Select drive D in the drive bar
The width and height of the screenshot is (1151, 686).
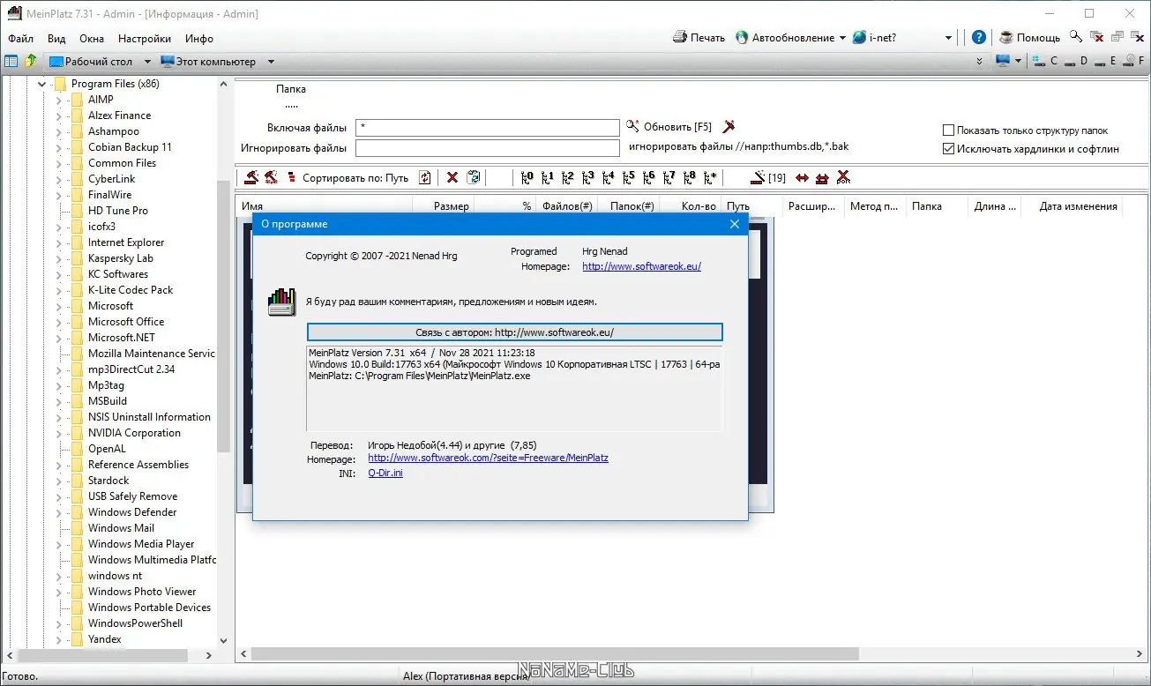click(1078, 62)
